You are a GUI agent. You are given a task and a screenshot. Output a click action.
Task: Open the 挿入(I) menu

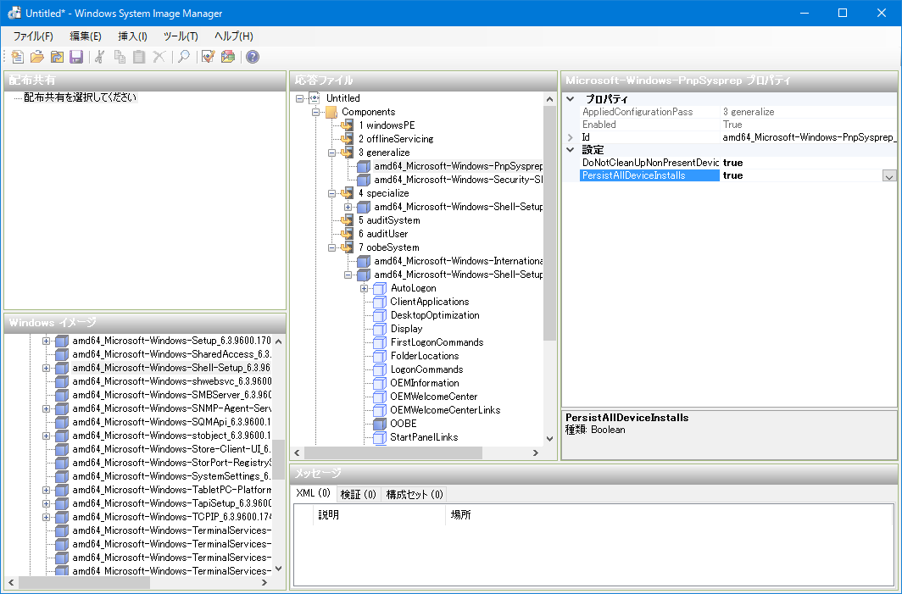coord(132,36)
